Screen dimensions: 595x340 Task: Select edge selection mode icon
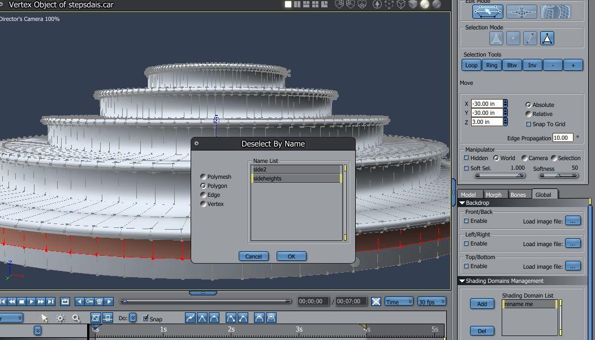(530, 38)
